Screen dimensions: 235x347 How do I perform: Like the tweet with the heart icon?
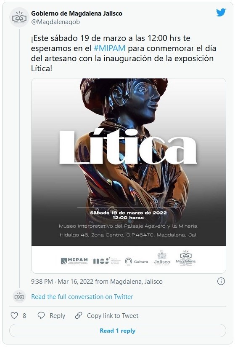14,315
